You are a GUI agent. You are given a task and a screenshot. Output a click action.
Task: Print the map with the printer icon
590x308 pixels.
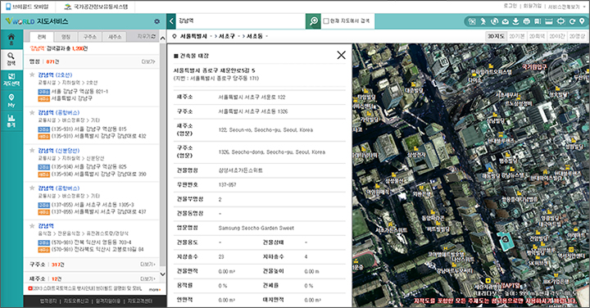click(527, 21)
